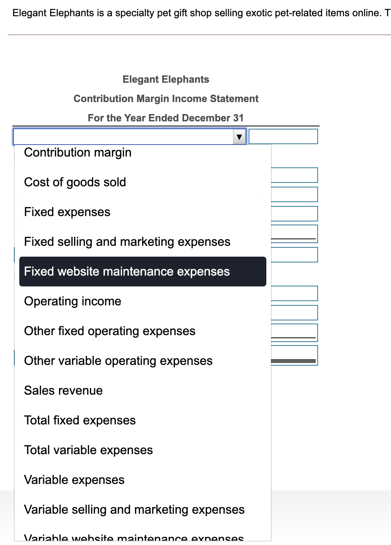Select "Variable expenses" option
This screenshot has width=391, height=545.
pyautogui.click(x=74, y=480)
